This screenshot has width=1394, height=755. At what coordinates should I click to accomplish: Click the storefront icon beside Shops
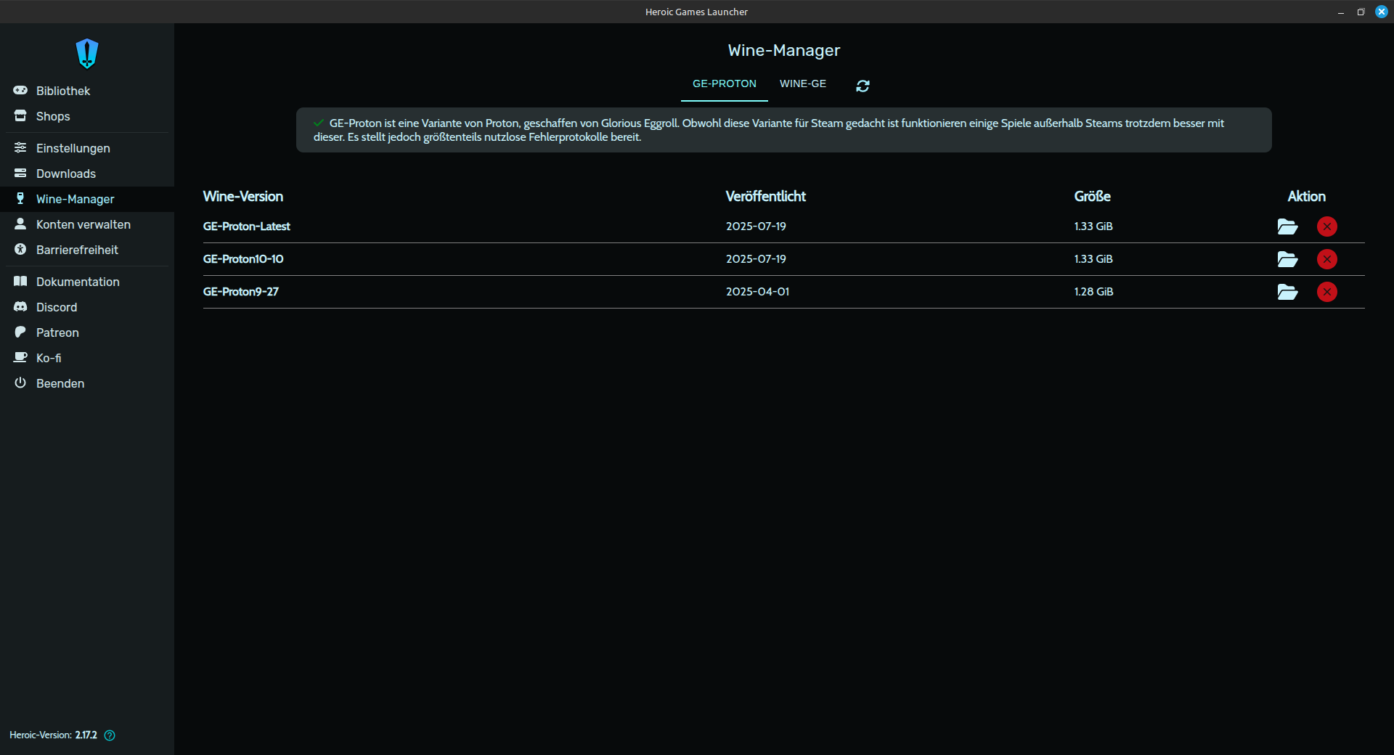pyautogui.click(x=20, y=115)
